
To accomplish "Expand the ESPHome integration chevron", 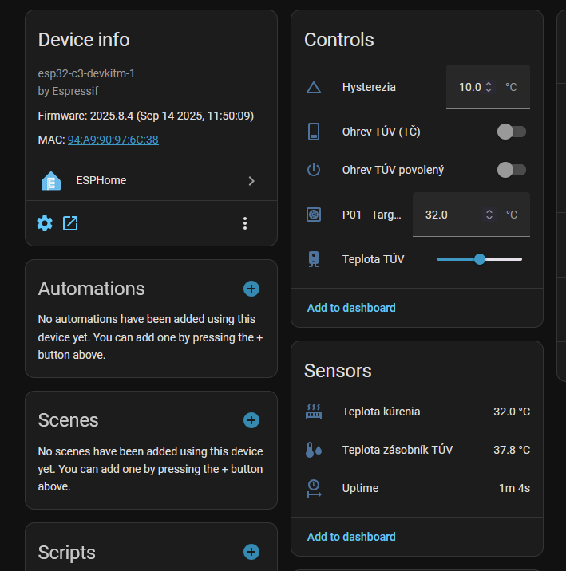I will click(251, 181).
